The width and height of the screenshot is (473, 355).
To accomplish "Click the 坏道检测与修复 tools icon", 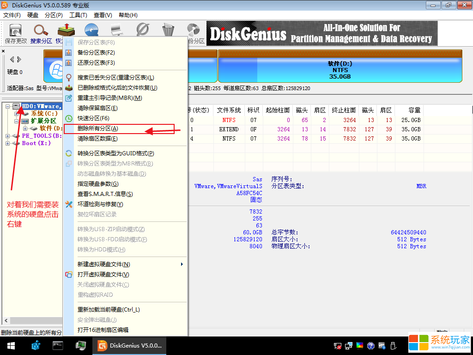I will click(x=69, y=204).
